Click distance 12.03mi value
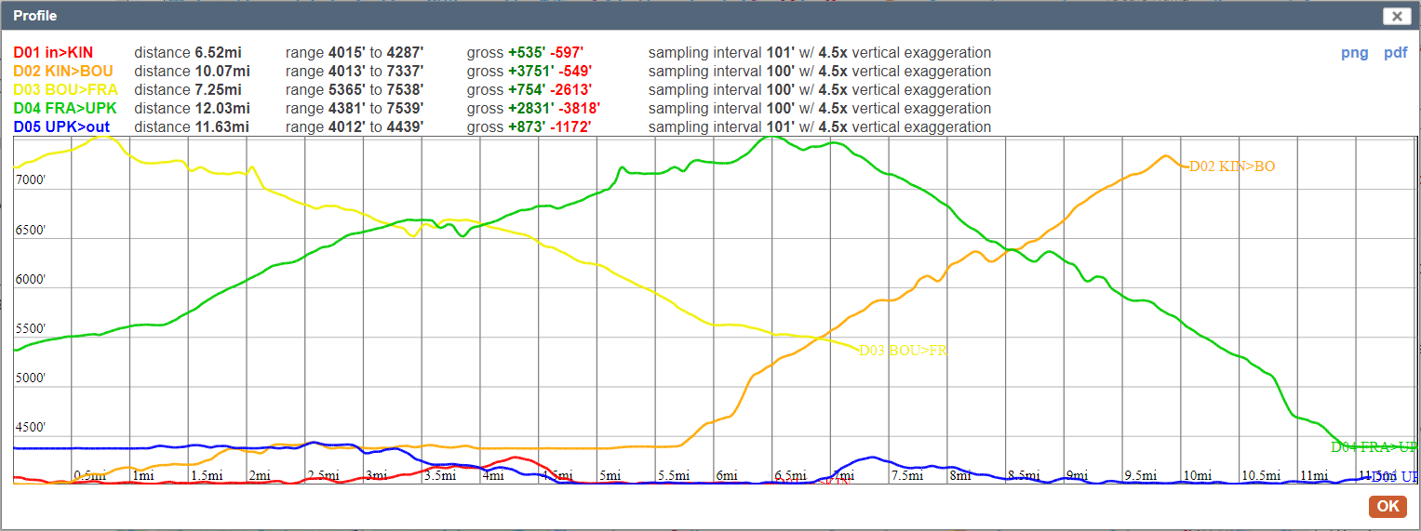Image resolution: width=1421 pixels, height=531 pixels. 192,109
